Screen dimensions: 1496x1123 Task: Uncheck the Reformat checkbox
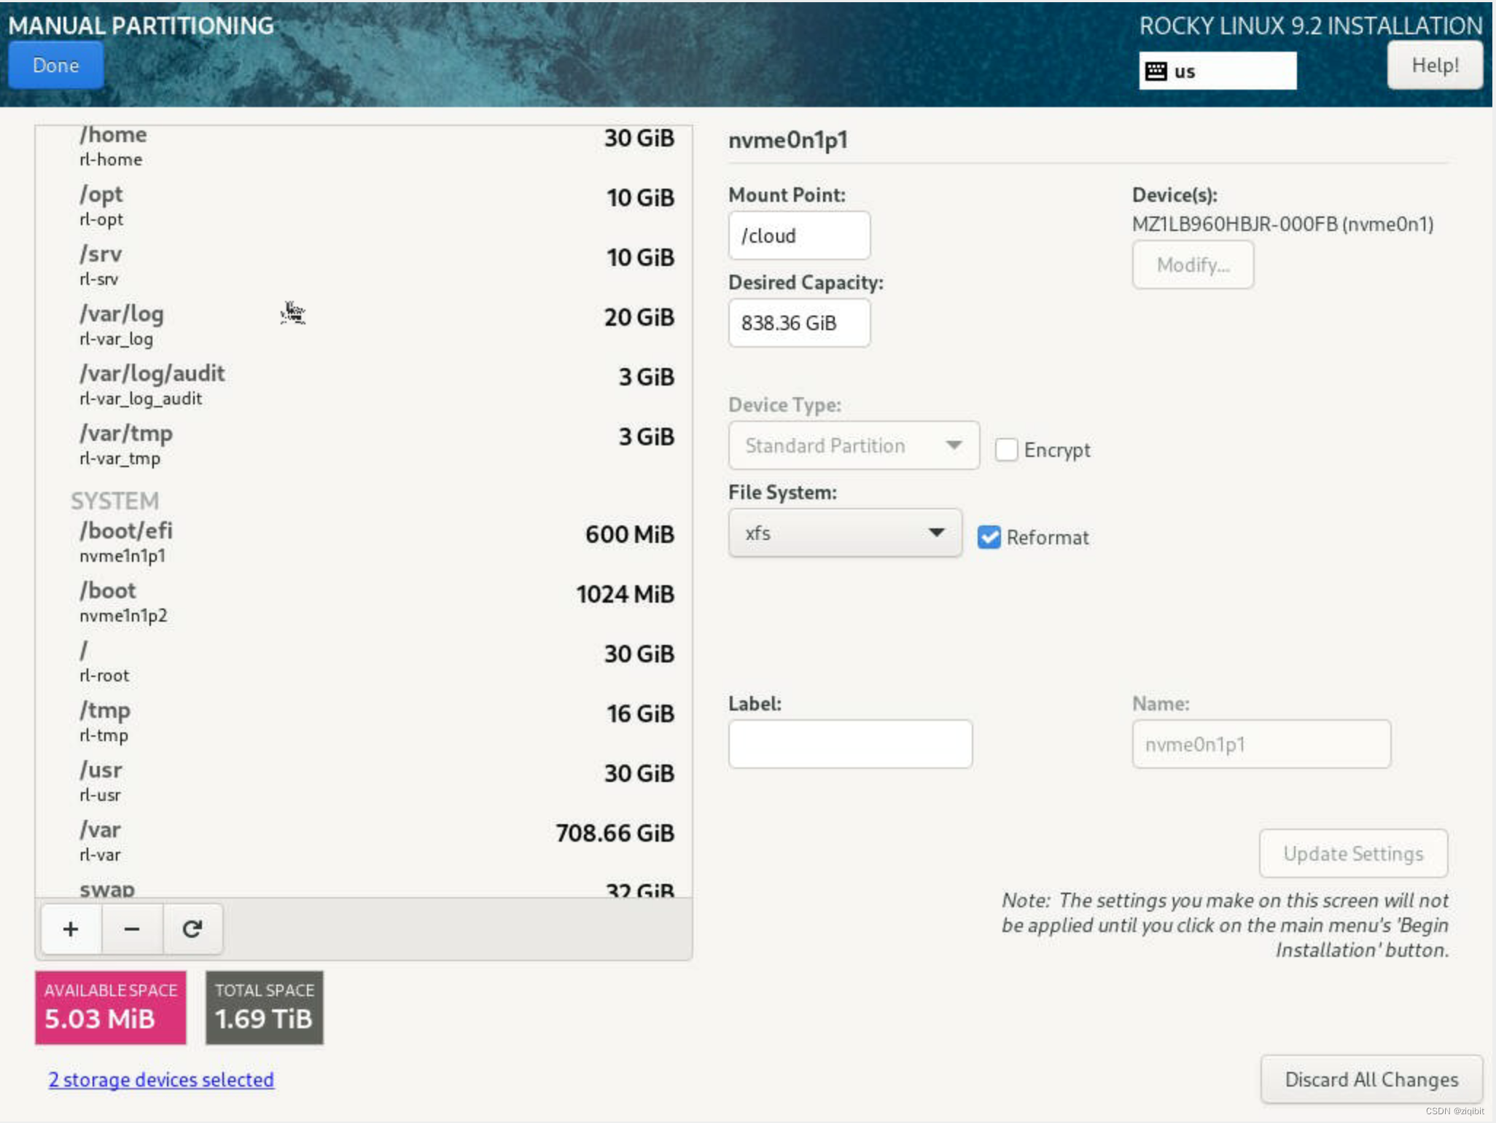pos(989,537)
